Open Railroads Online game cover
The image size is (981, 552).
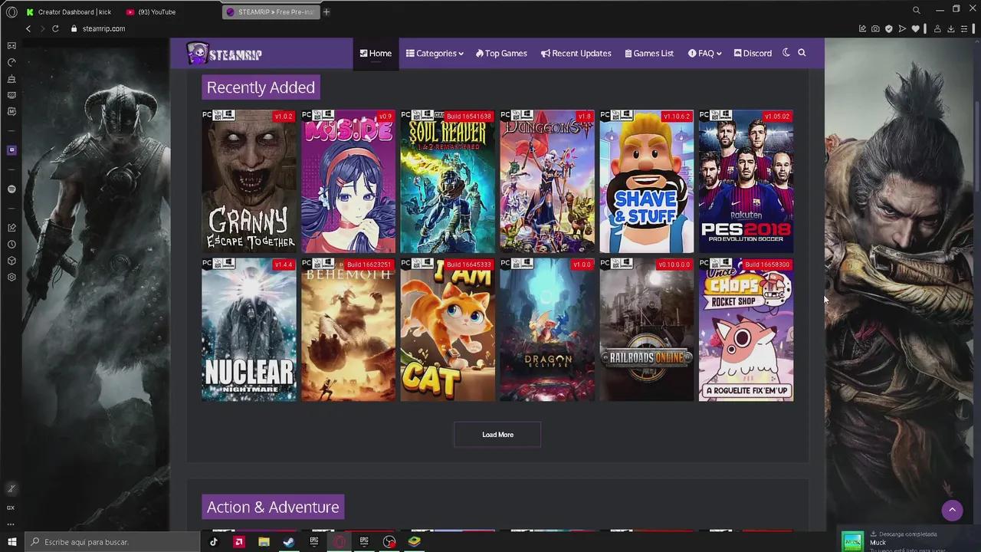coord(646,330)
